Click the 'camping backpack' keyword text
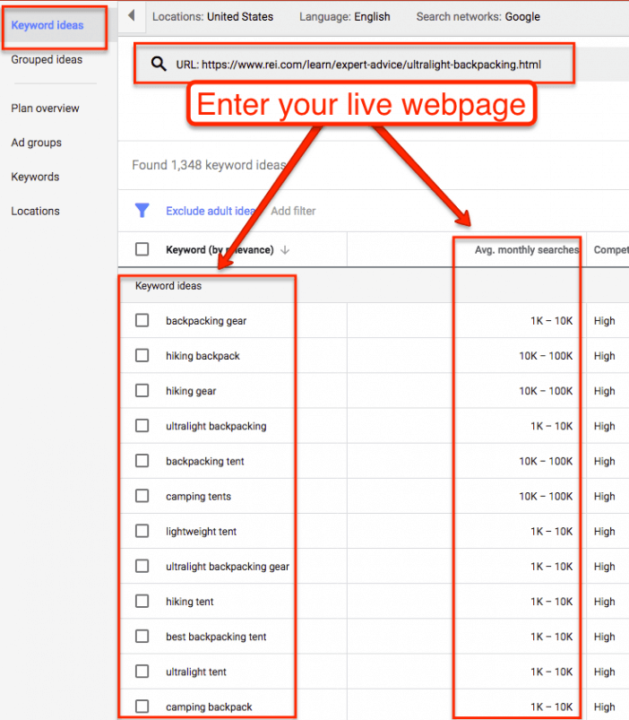 pyautogui.click(x=209, y=707)
